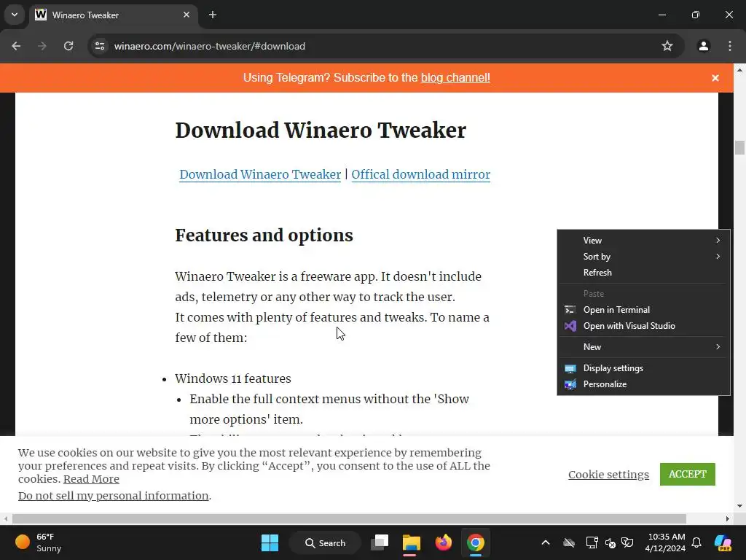Expand the Sort by submenu
Viewport: 746px width, 560px height.
pyautogui.click(x=643, y=257)
